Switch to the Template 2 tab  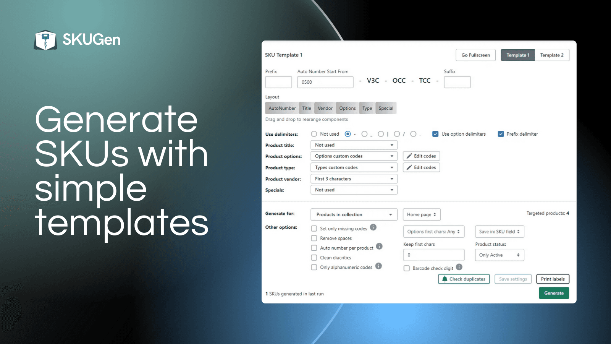(x=552, y=55)
